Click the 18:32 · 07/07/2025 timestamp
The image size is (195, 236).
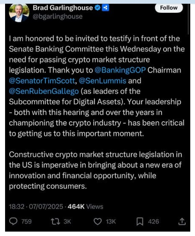[x=36, y=206]
